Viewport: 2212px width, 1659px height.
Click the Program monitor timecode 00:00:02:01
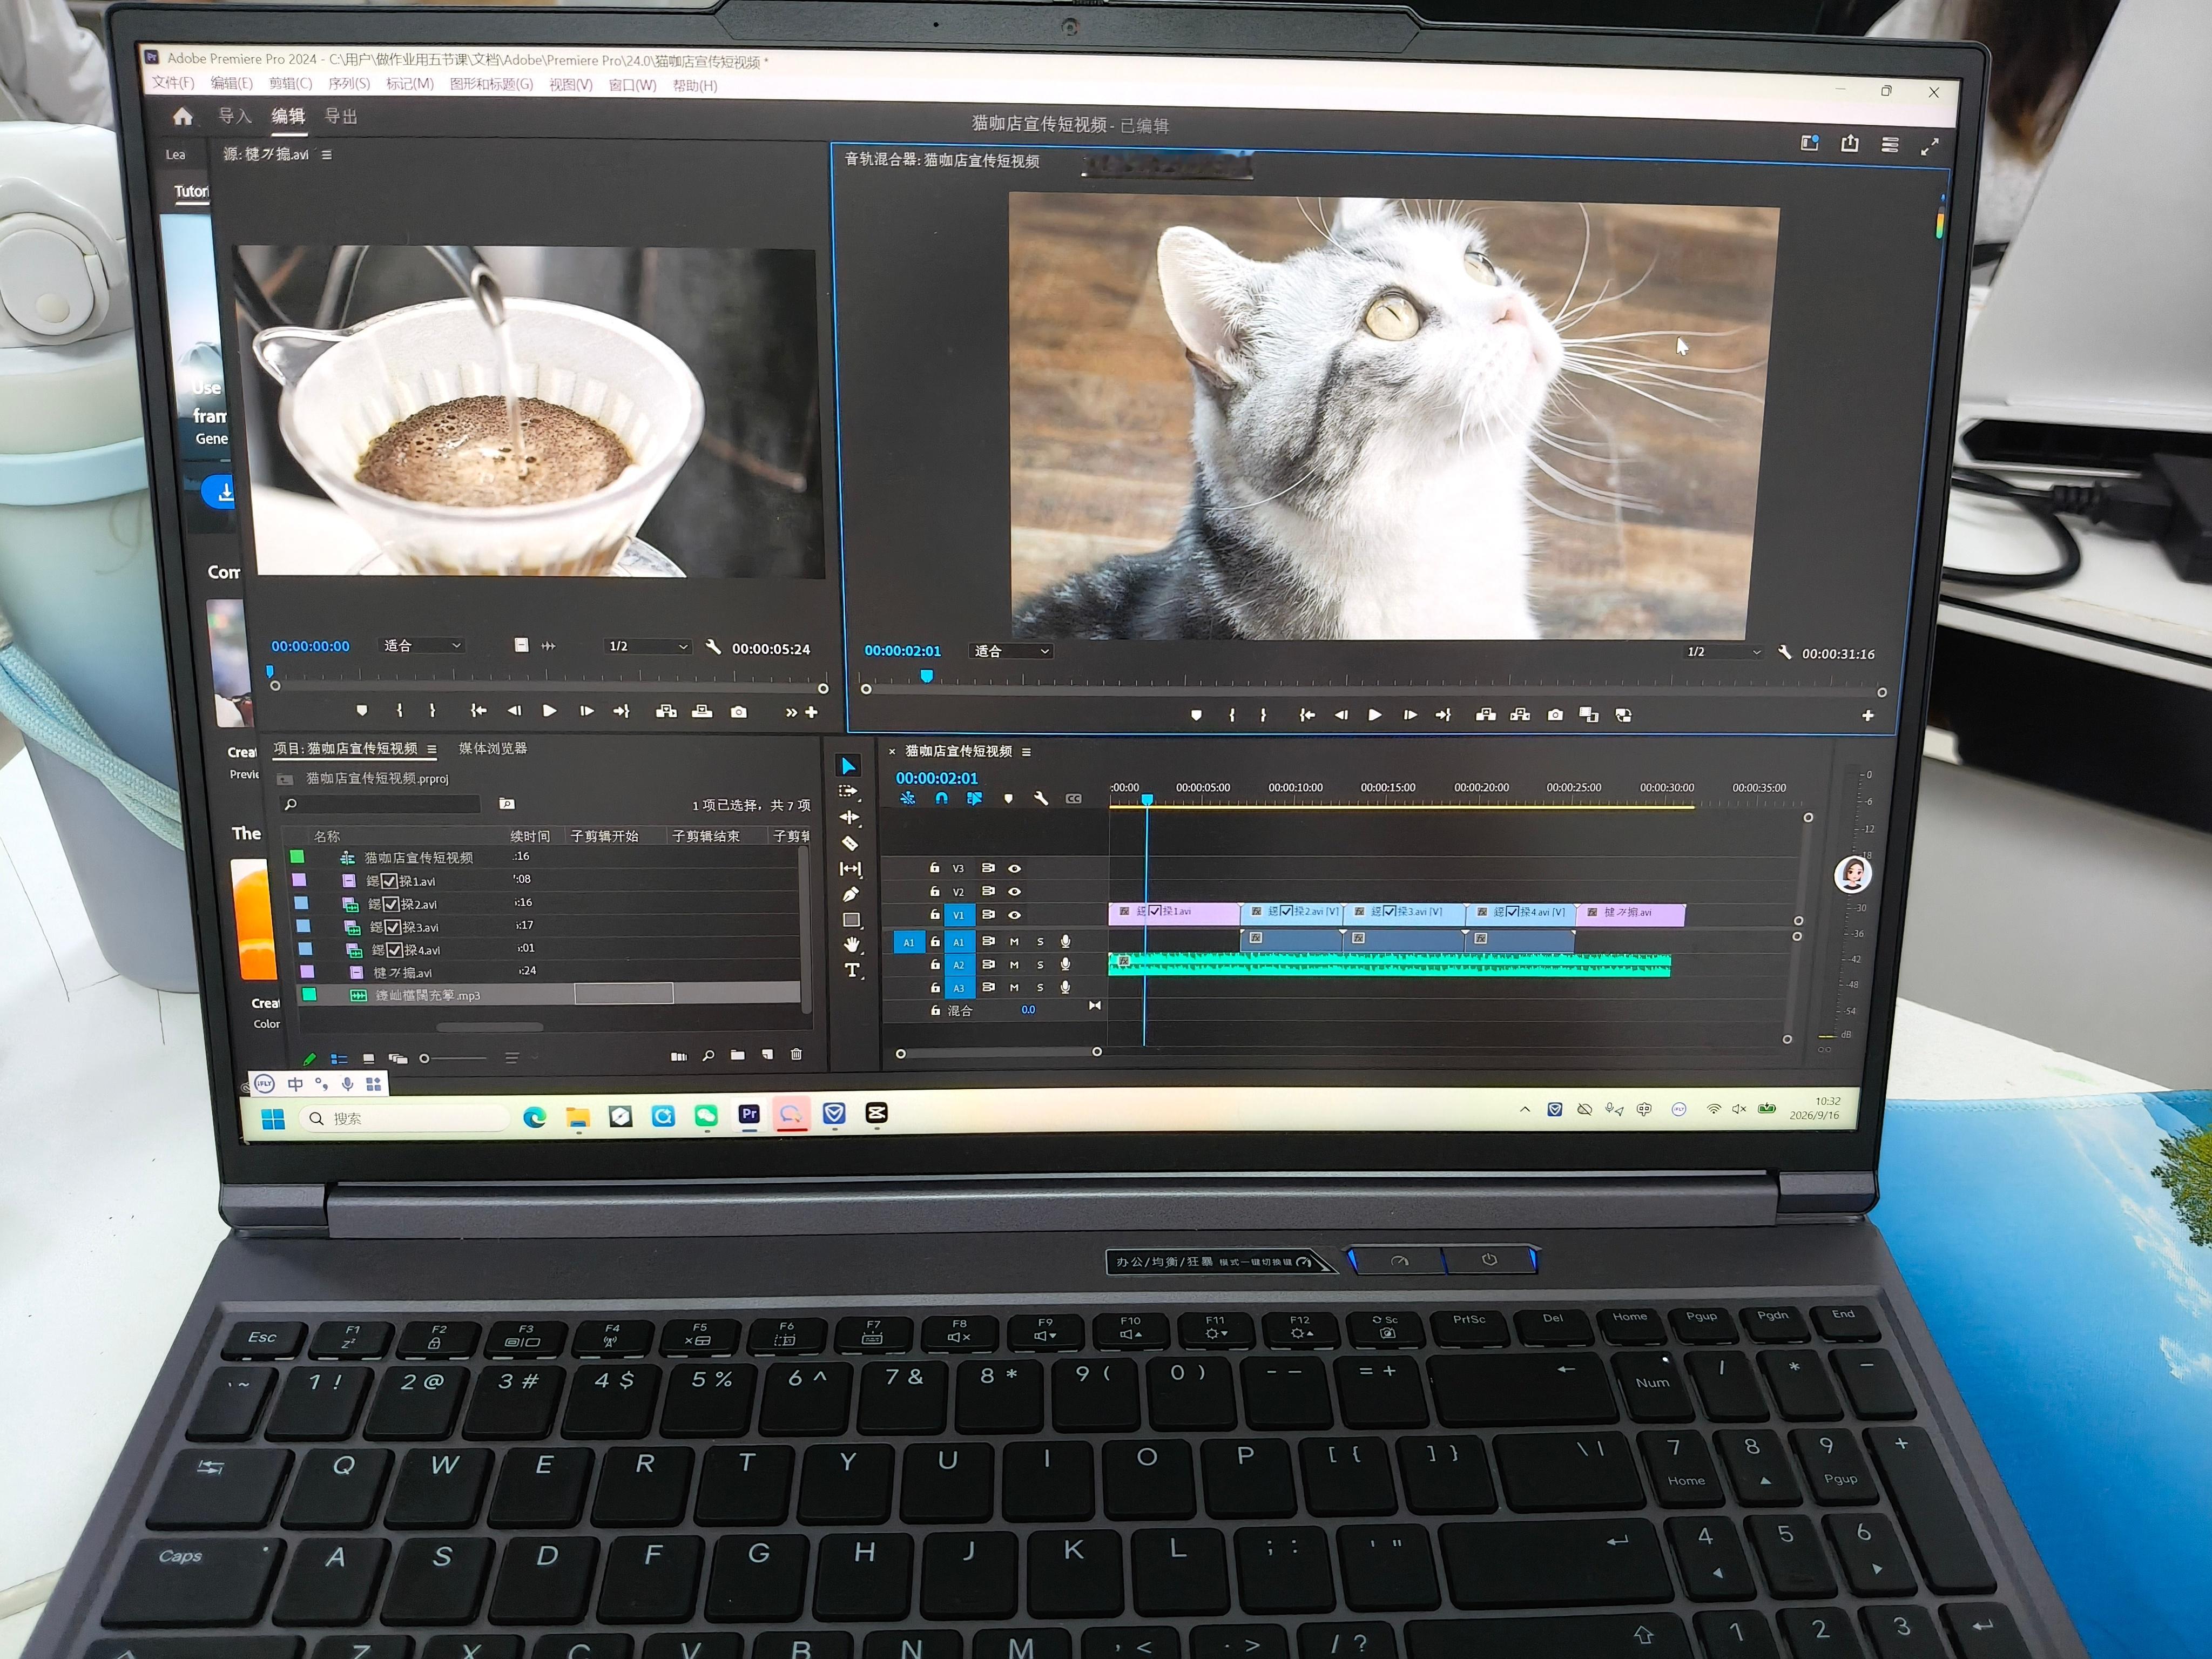902,651
